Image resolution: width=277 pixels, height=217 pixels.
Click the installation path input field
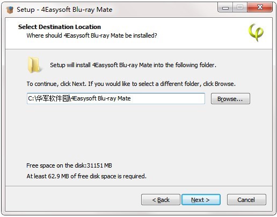[116, 98]
